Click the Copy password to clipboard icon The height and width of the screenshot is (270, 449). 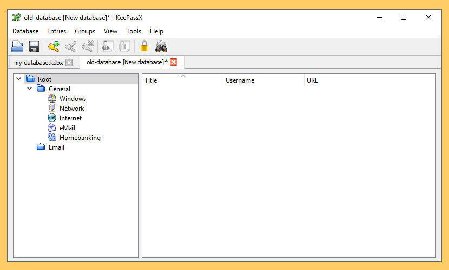pos(124,46)
